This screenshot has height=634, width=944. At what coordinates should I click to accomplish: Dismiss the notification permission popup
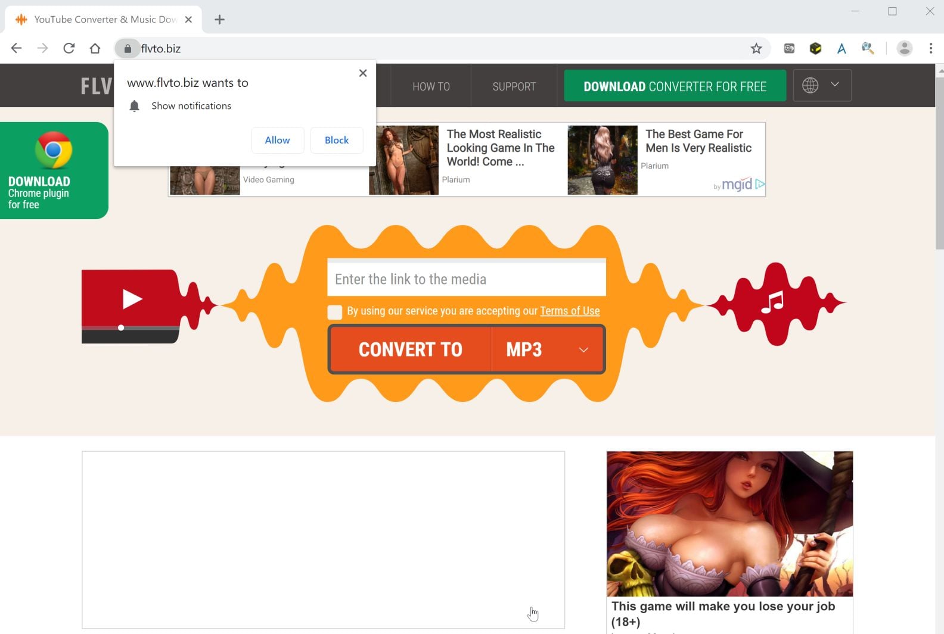click(363, 73)
